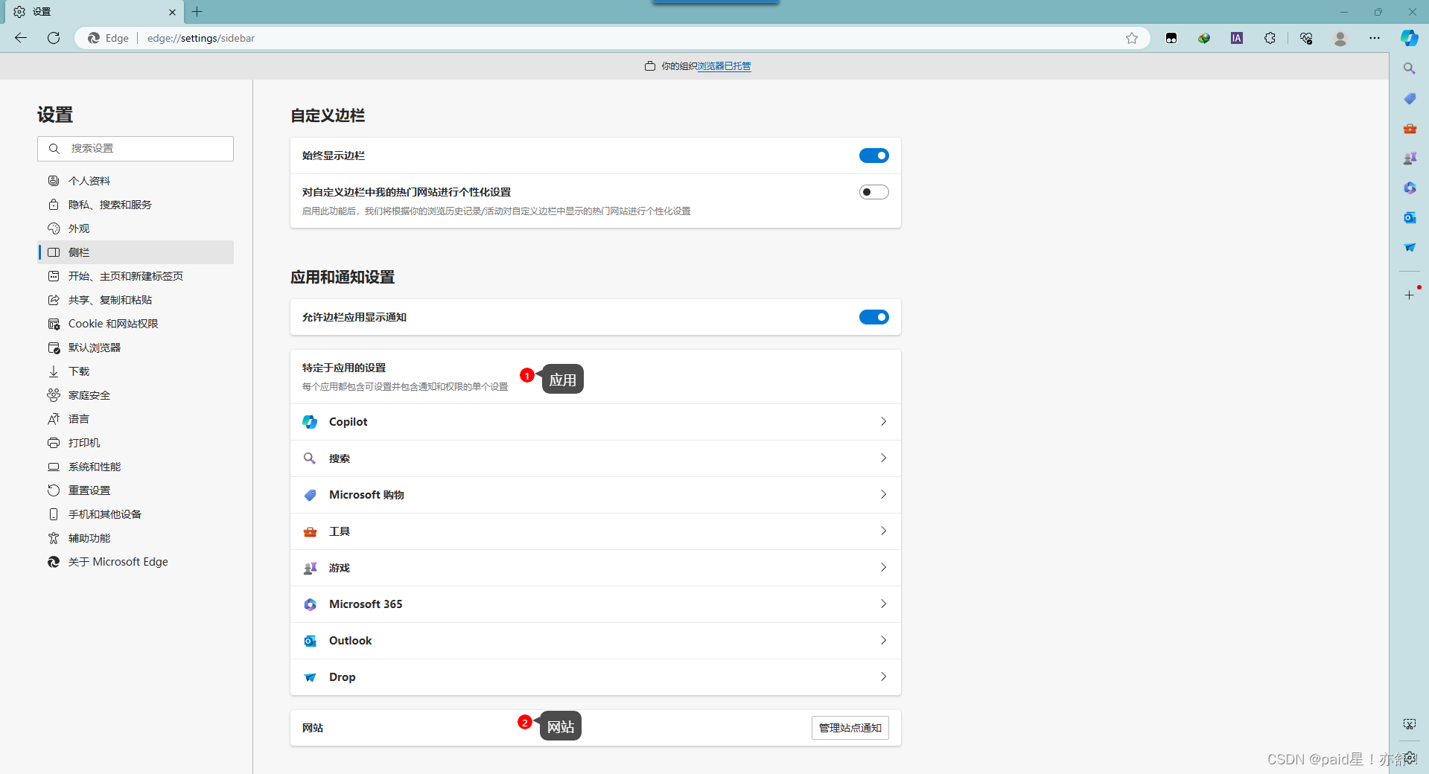Open 辅助功能 settings
Viewport: 1429px width, 774px height.
(136, 538)
